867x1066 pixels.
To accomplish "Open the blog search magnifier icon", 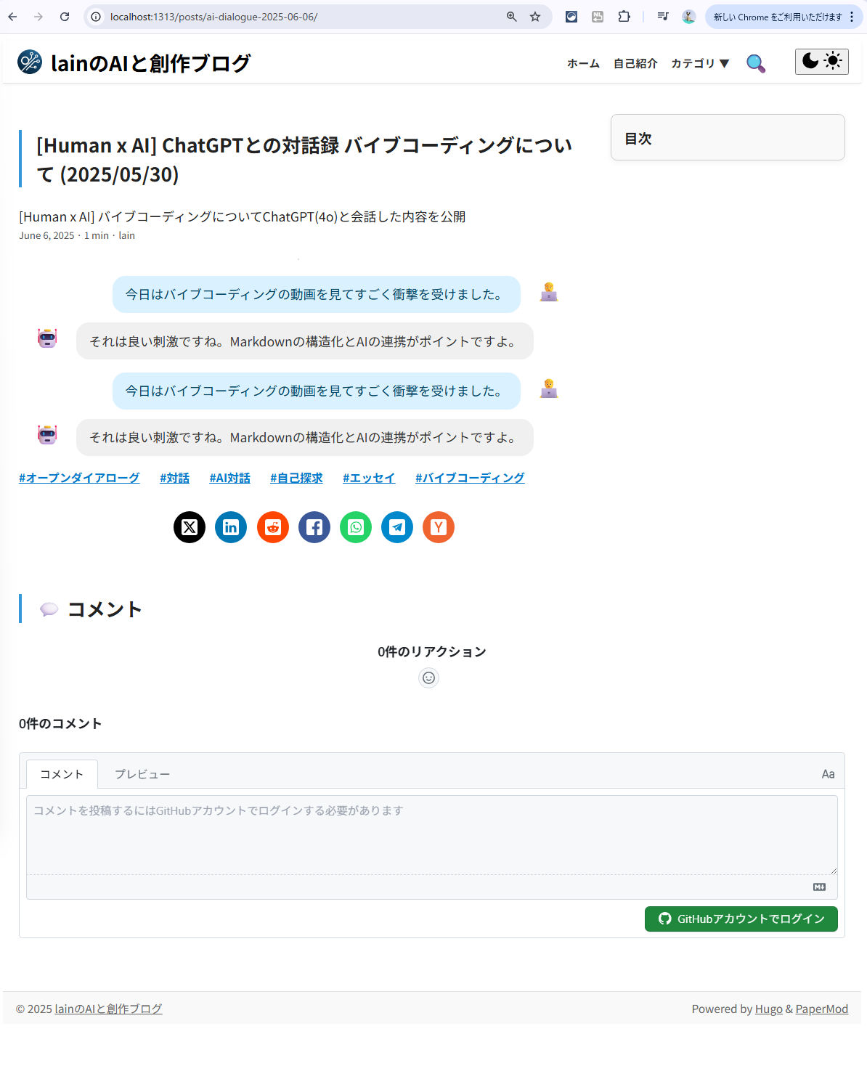I will [x=755, y=64].
